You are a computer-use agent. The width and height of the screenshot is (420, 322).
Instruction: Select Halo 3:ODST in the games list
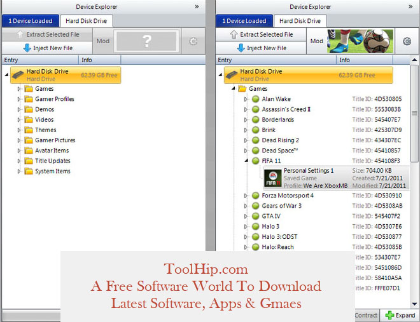279,237
